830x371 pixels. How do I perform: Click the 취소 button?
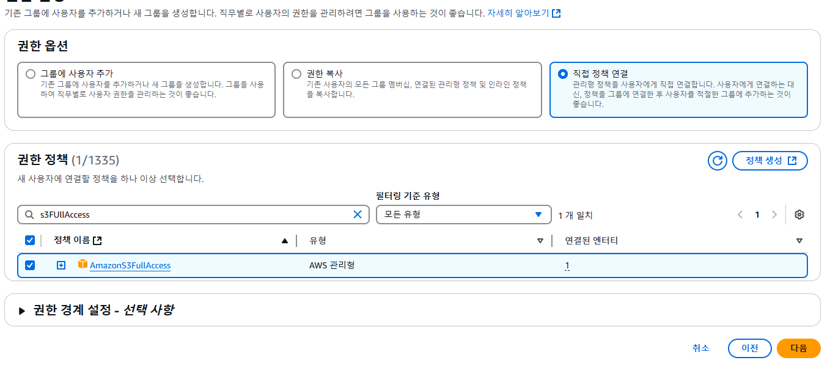(x=701, y=348)
